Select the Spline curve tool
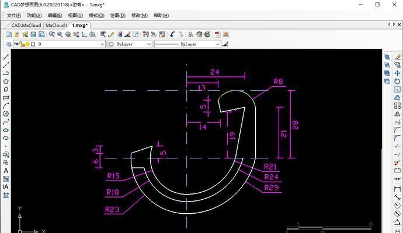403x233 pixels. pyautogui.click(x=6, y=122)
